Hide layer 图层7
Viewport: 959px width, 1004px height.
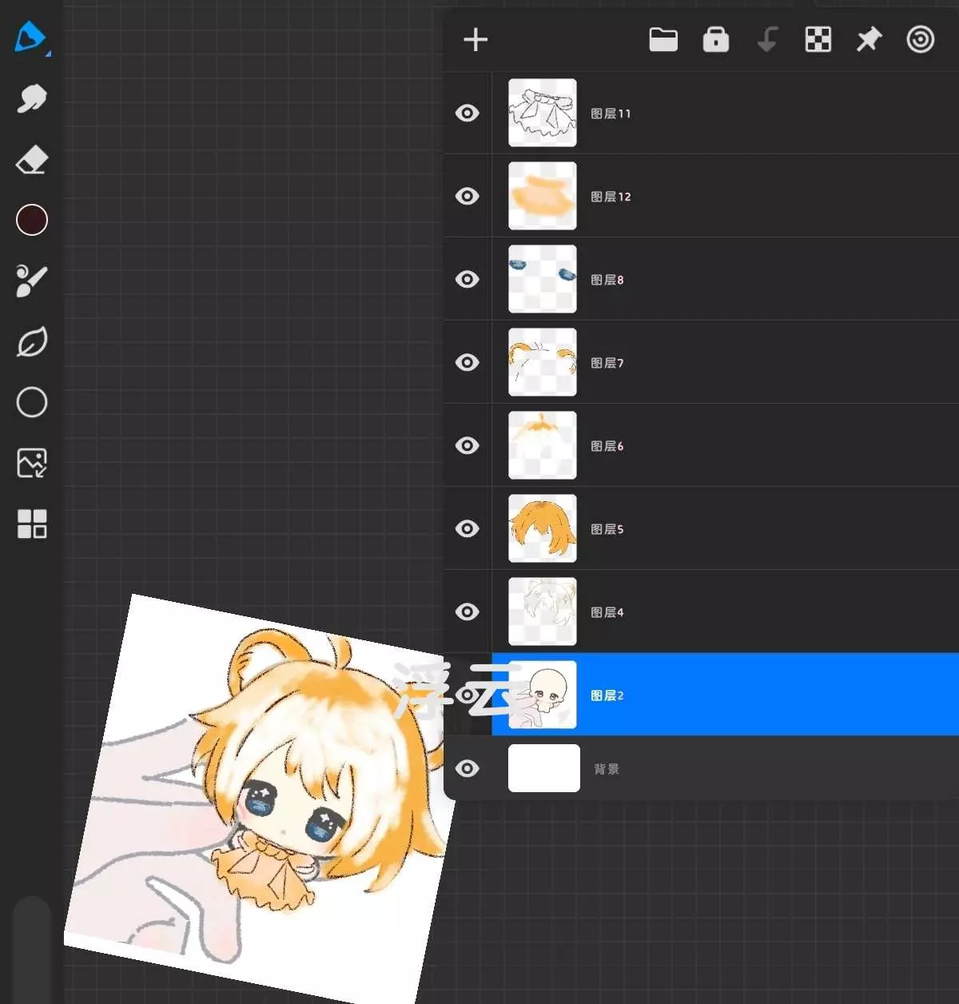[x=468, y=362]
